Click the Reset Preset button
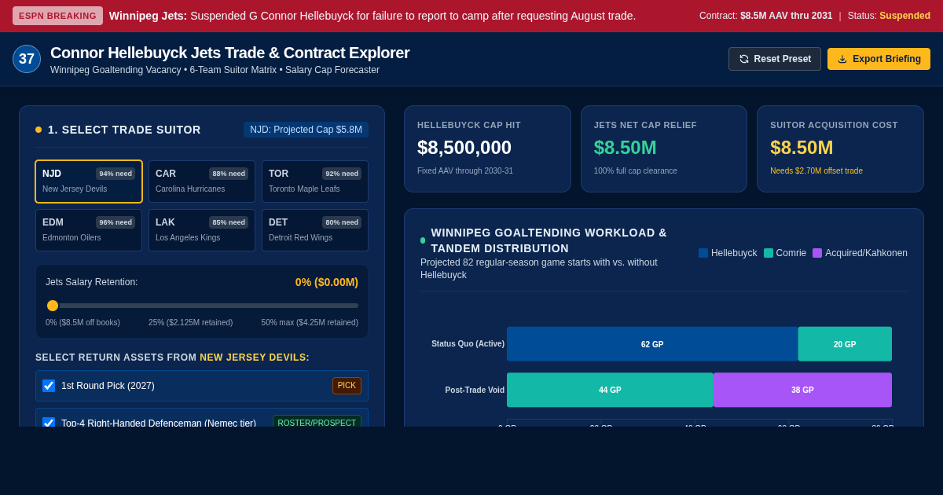Viewport: 943px width, 495px height. (x=775, y=59)
